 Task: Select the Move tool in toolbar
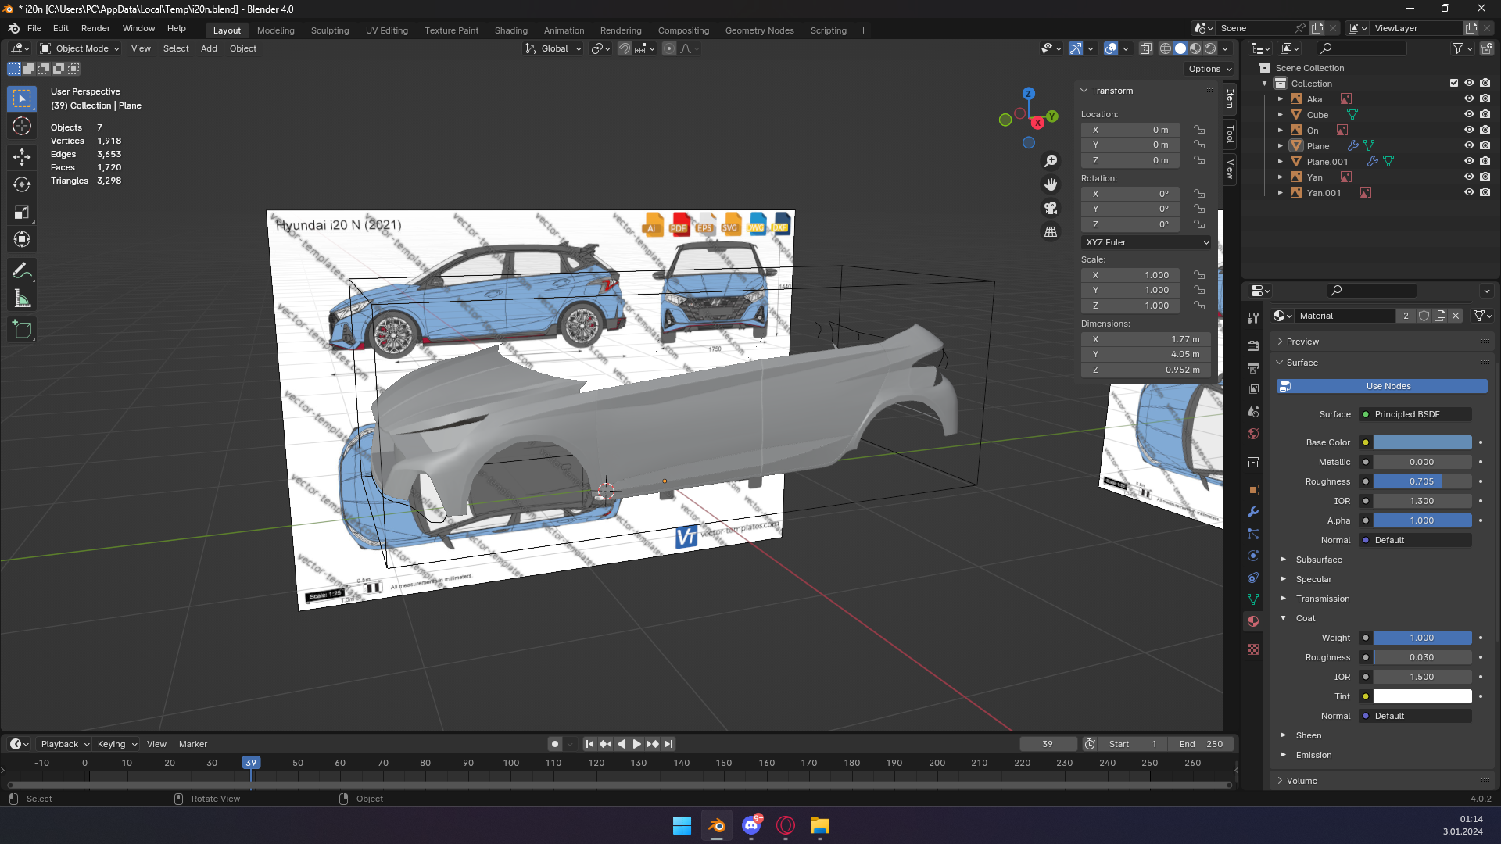[22, 156]
